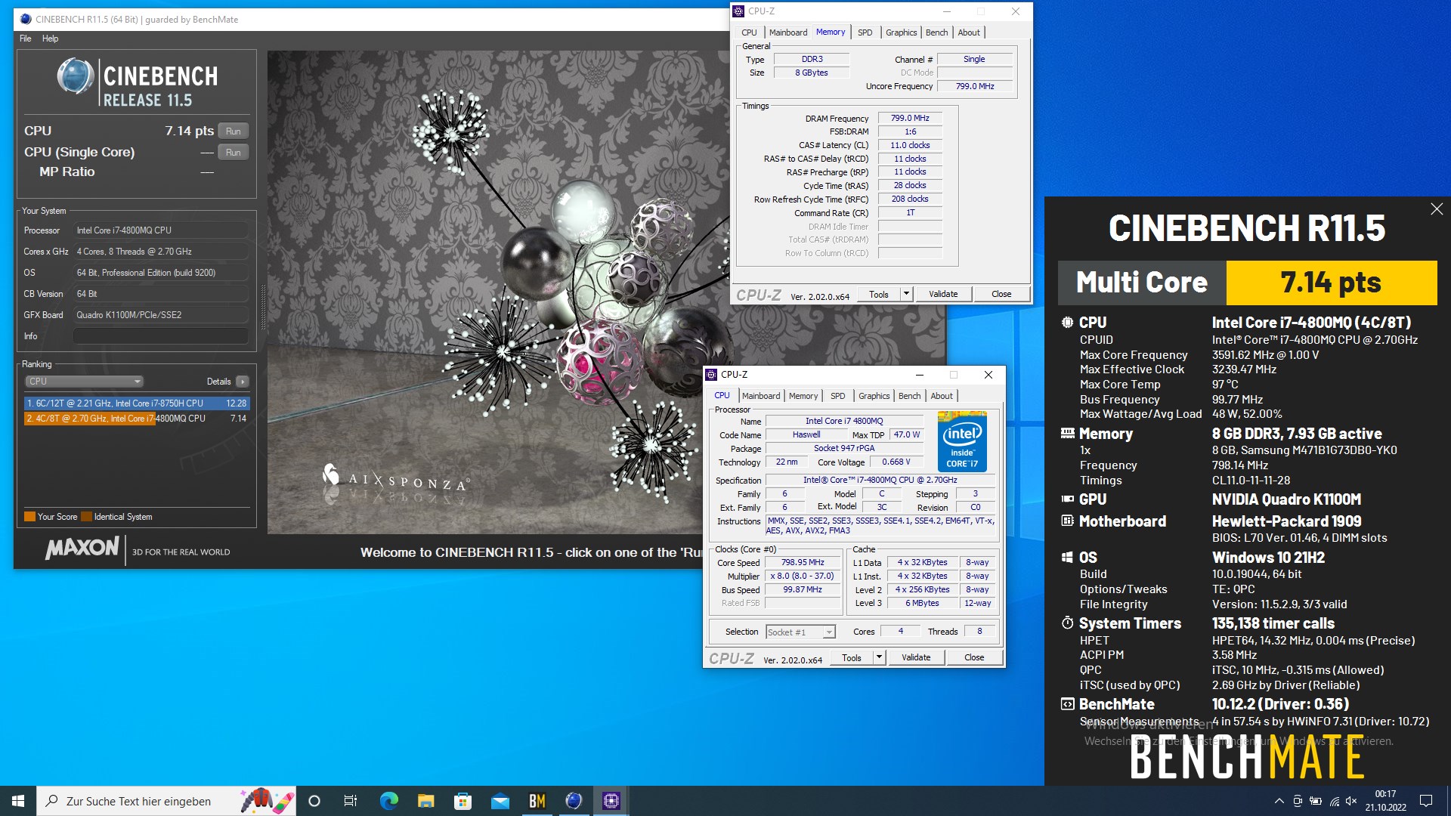Screen dimensions: 1451x816
Task: Open Mail app from taskbar
Action: [x=500, y=801]
